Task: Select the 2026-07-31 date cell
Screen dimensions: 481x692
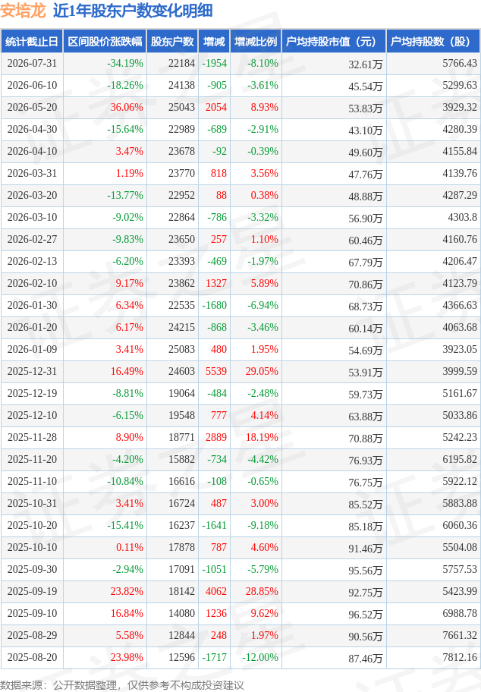Action: tap(32, 64)
